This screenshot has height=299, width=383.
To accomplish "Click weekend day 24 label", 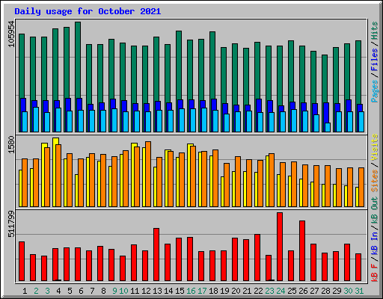I will click(x=281, y=291).
